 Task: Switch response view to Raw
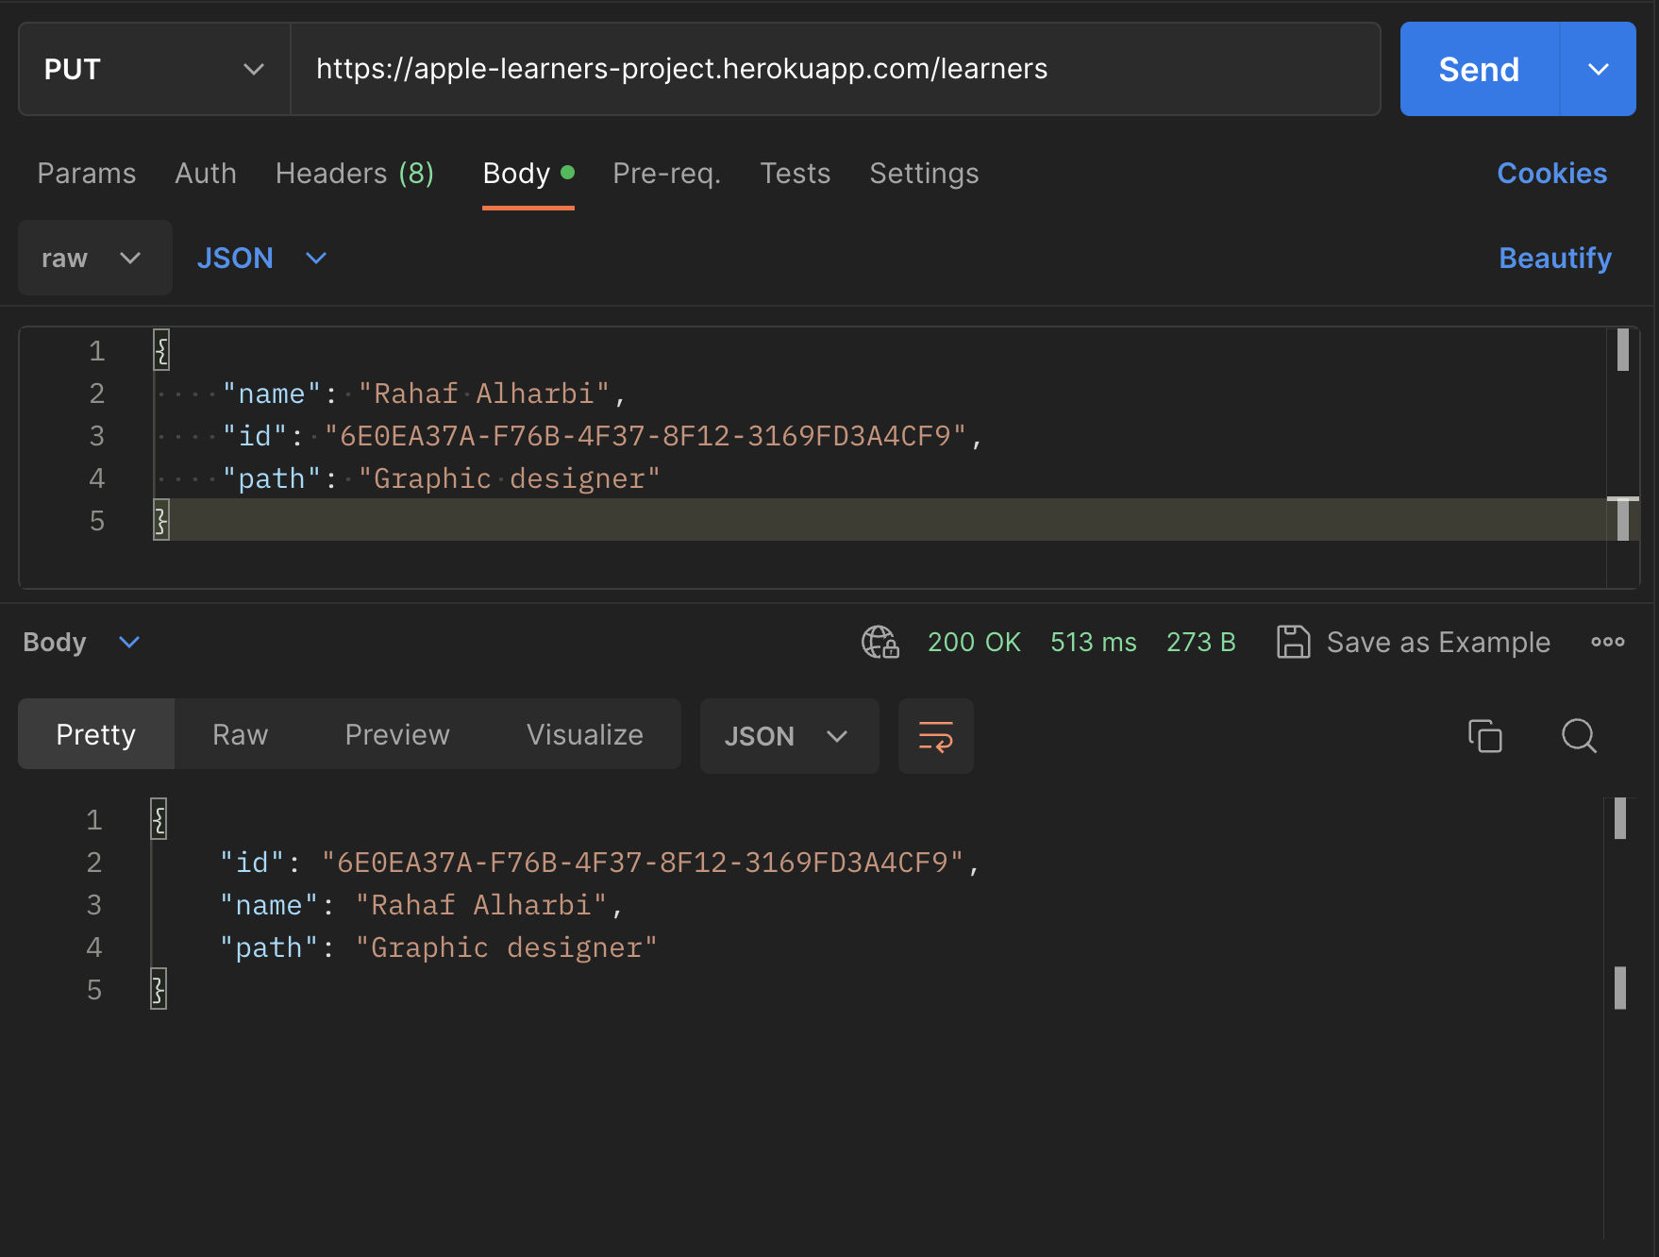241,734
